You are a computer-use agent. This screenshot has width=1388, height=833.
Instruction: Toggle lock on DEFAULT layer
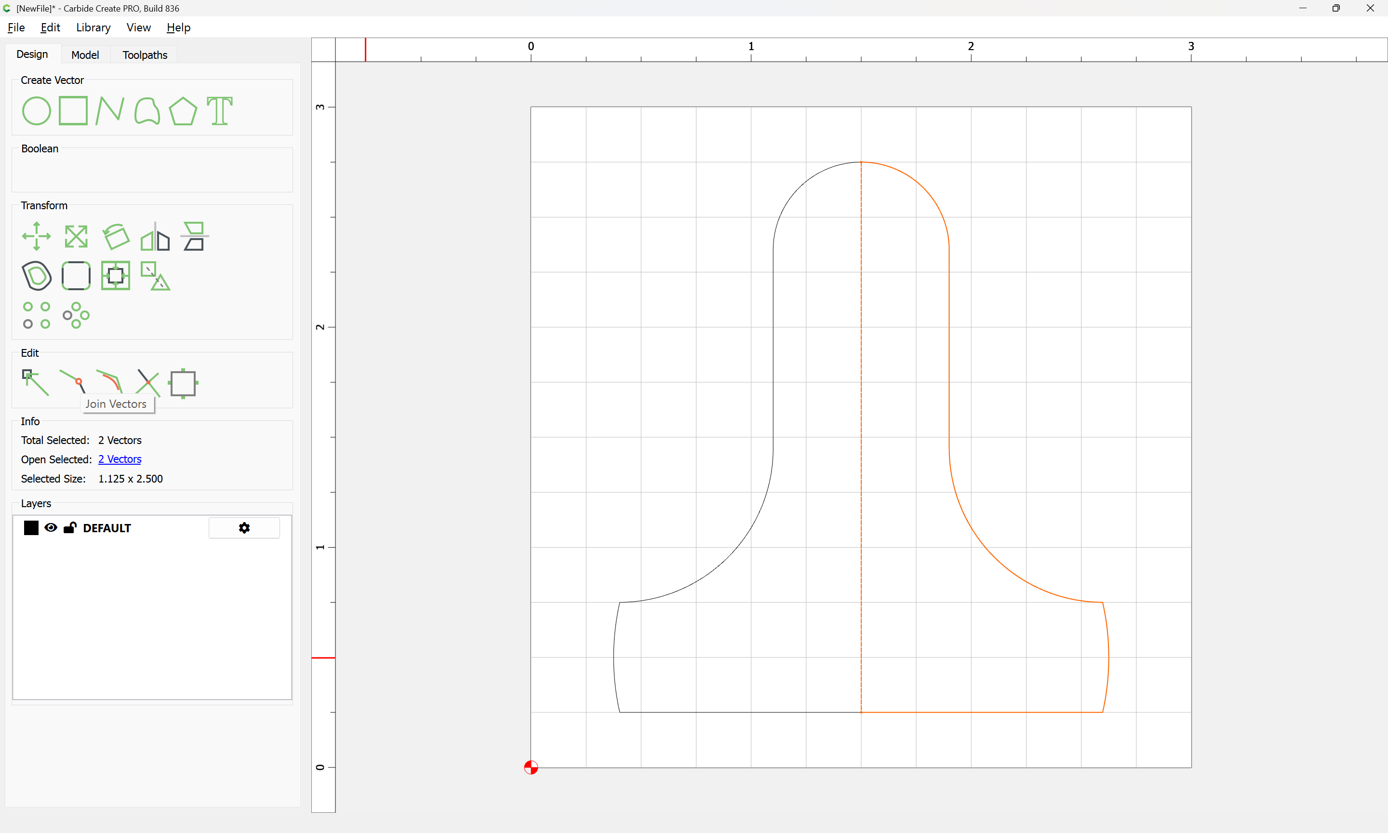[70, 528]
